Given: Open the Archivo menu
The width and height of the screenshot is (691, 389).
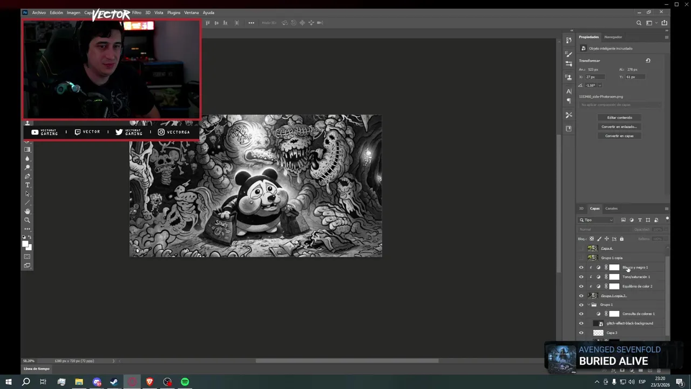Looking at the screenshot, I should point(39,12).
